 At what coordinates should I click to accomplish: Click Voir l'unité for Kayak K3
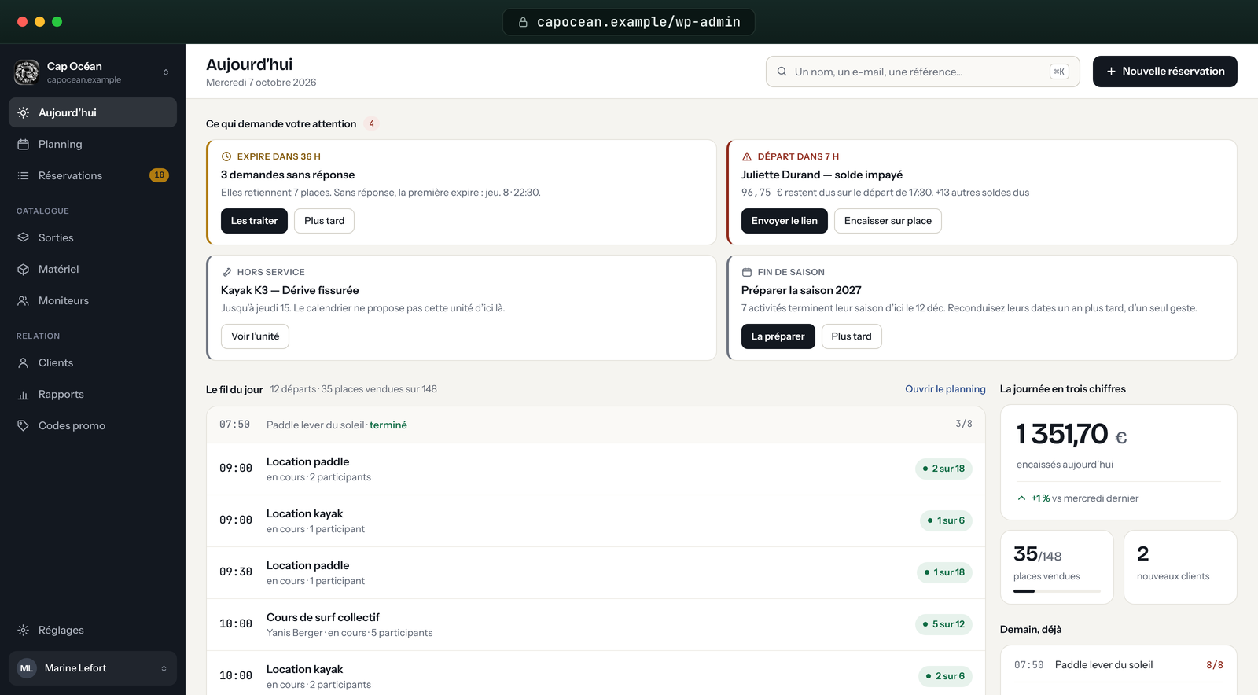click(x=255, y=336)
